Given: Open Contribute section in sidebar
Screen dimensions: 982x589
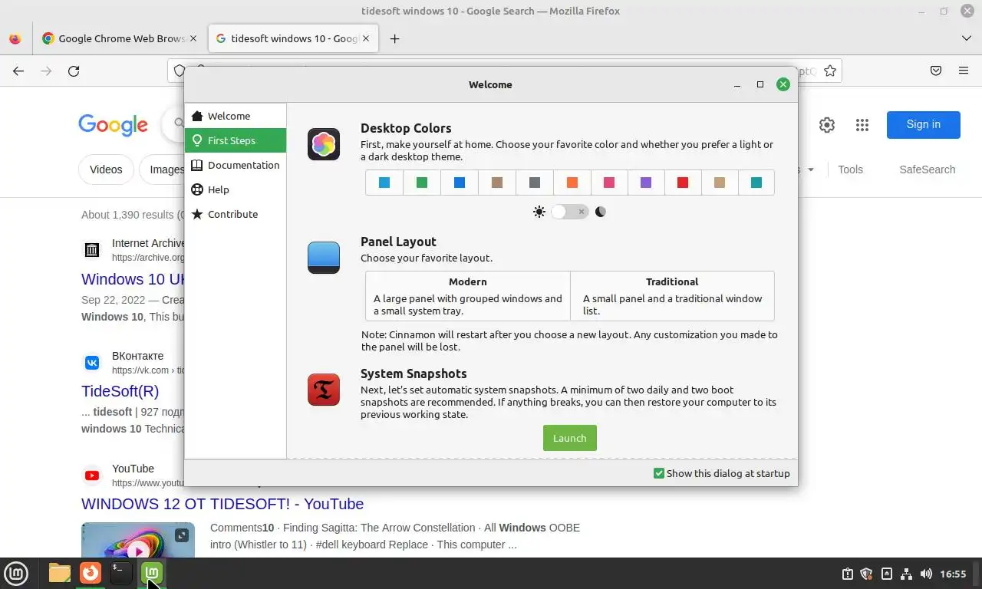Looking at the screenshot, I should [x=236, y=214].
